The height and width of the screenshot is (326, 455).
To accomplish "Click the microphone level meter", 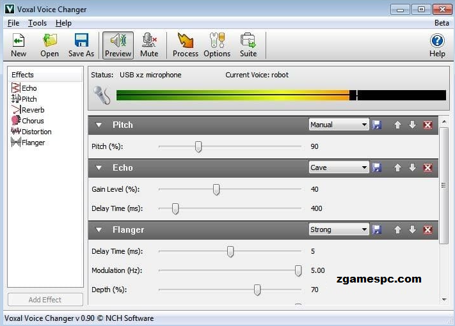I will click(x=281, y=95).
